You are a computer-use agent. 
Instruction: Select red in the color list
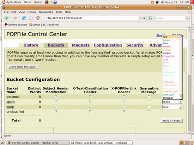[x=171, y=37]
